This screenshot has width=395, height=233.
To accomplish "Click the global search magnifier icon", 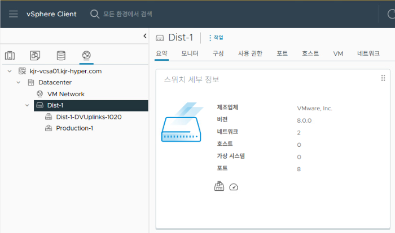I will 94,14.
